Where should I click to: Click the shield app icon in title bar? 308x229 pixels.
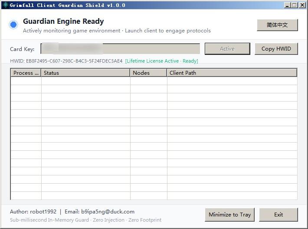coord(6,5)
